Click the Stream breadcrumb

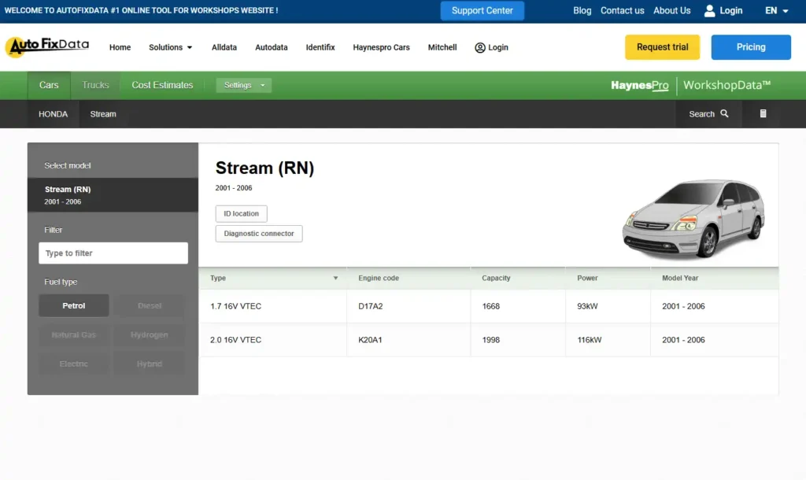pos(103,114)
